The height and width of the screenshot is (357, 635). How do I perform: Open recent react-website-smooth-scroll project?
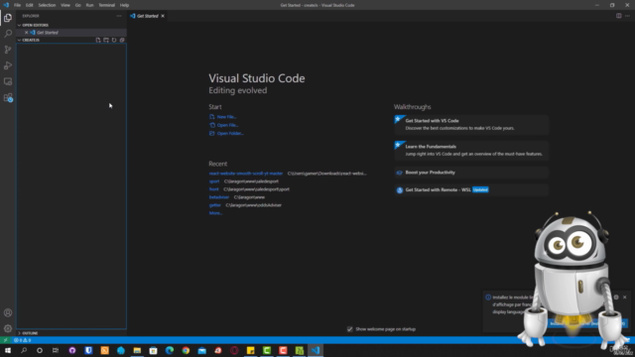245,174
